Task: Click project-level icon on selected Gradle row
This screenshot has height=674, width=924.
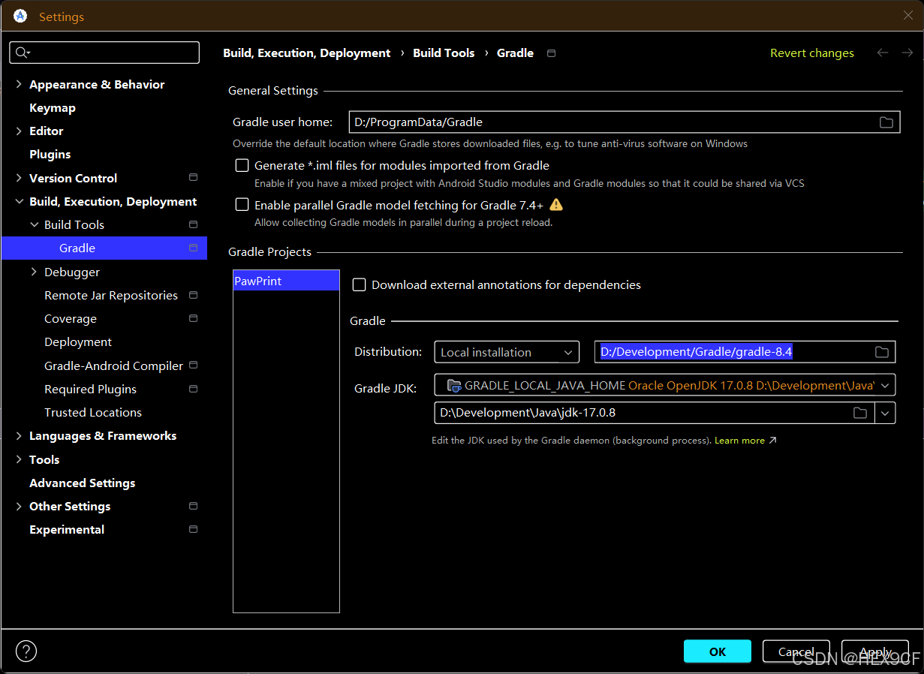Action: coord(193,248)
